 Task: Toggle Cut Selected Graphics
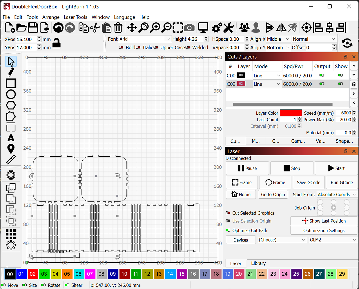tap(228, 213)
